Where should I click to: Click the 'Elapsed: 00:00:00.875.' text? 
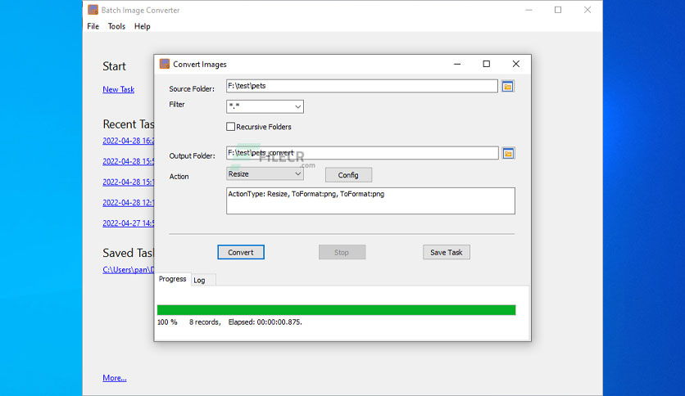point(265,322)
